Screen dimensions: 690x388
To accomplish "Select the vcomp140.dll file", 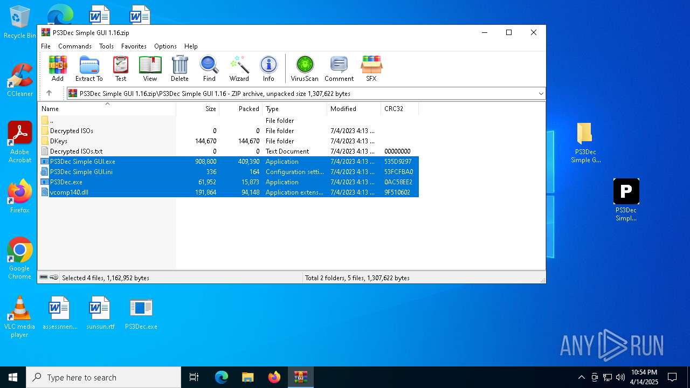I will [229, 192].
